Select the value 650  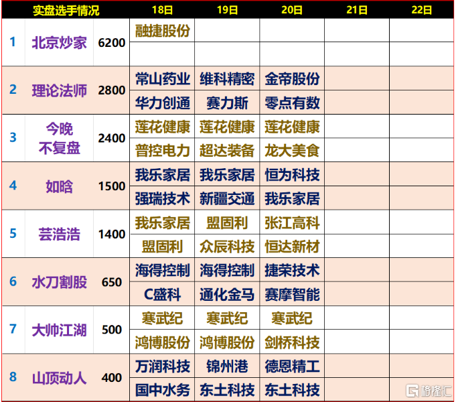[x=112, y=282]
